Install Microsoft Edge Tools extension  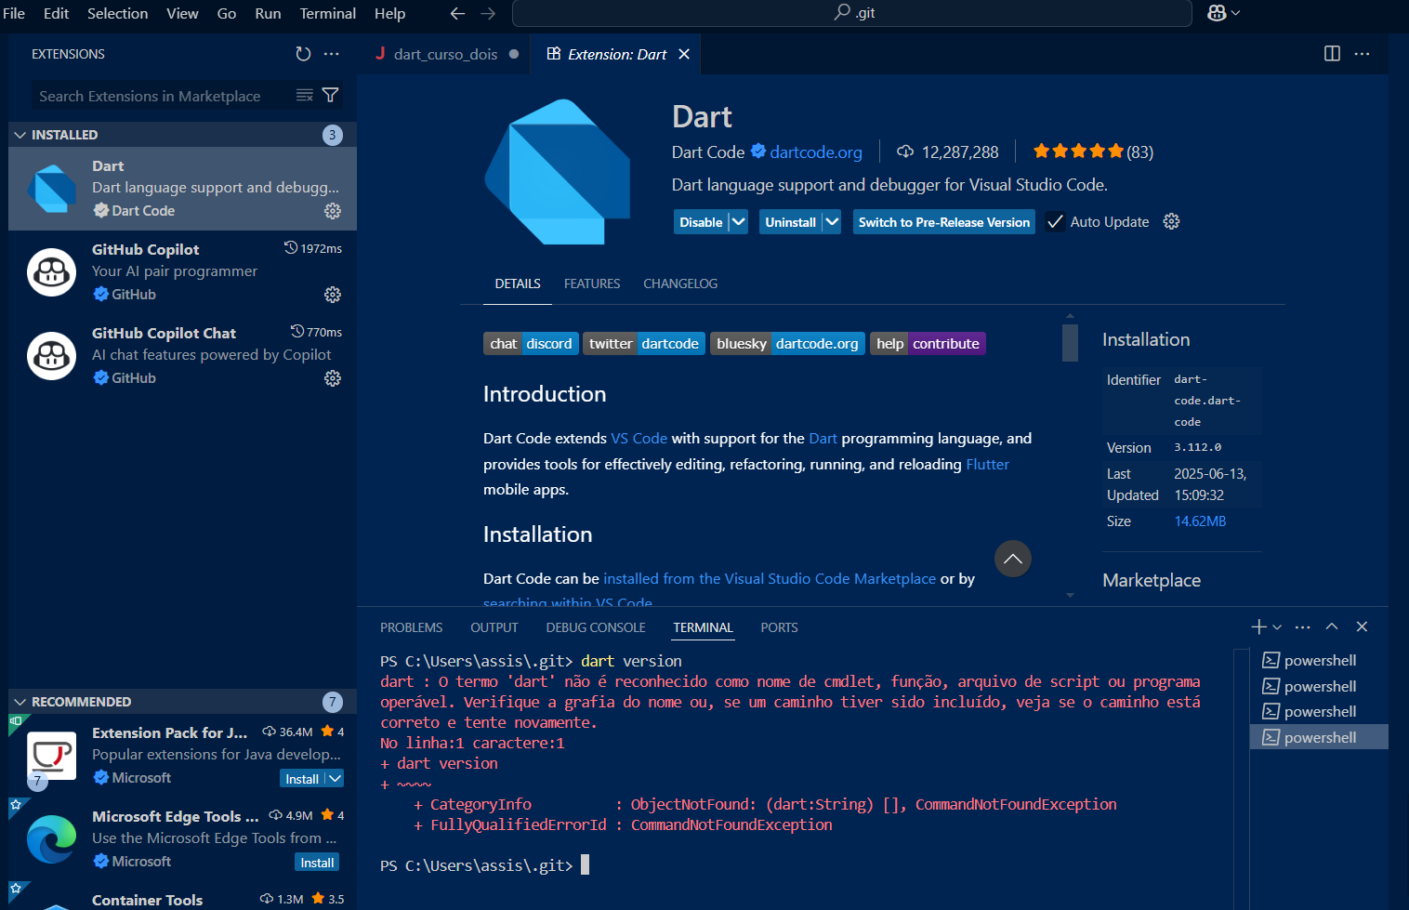317,863
